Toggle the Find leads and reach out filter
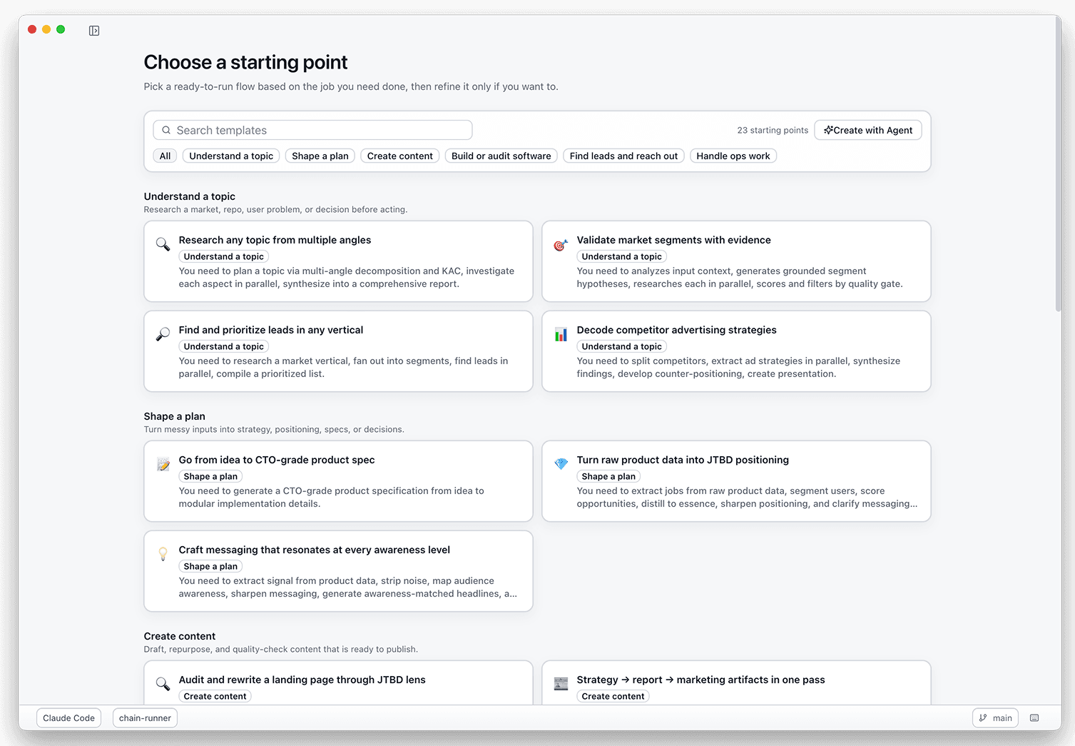Image resolution: width=1075 pixels, height=746 pixels. pyautogui.click(x=623, y=156)
